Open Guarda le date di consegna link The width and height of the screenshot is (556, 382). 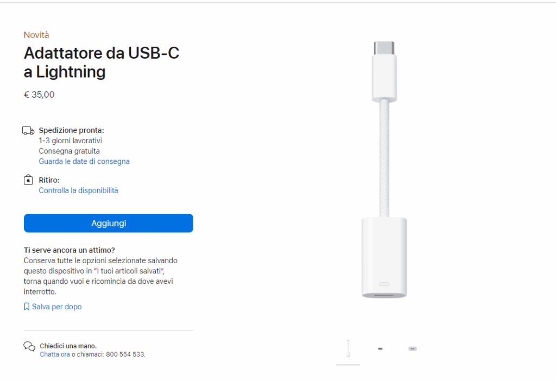(x=84, y=161)
